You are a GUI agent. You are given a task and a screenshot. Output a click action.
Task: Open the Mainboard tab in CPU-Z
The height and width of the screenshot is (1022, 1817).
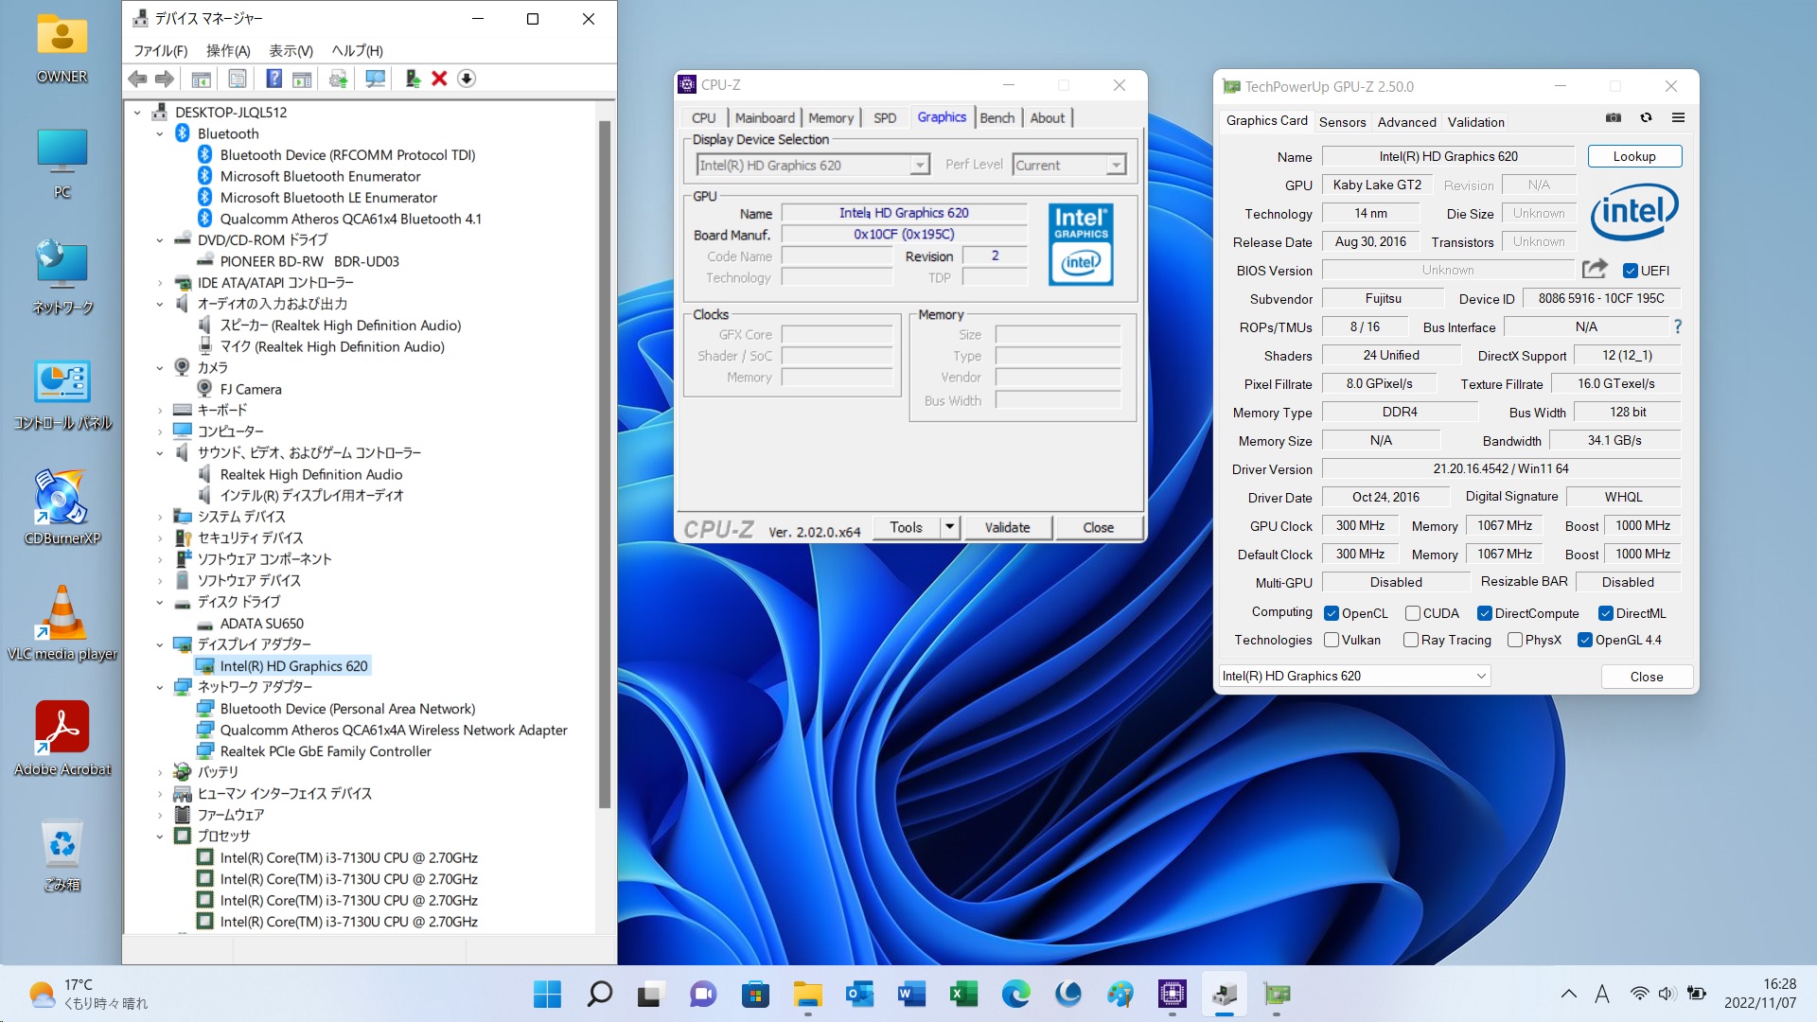pos(764,117)
